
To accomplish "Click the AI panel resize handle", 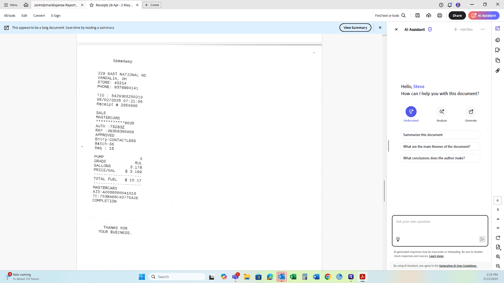I will [x=388, y=146].
